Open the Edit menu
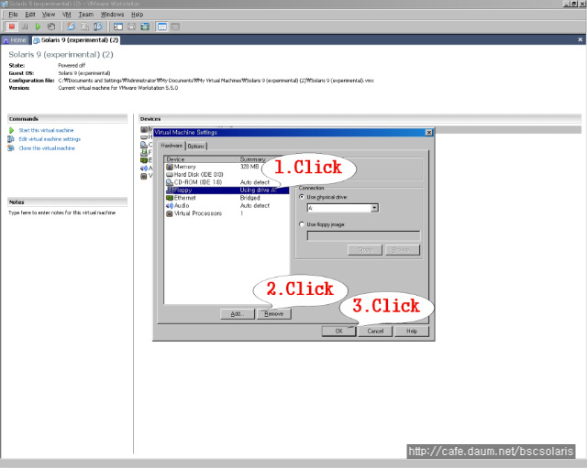 (x=30, y=15)
